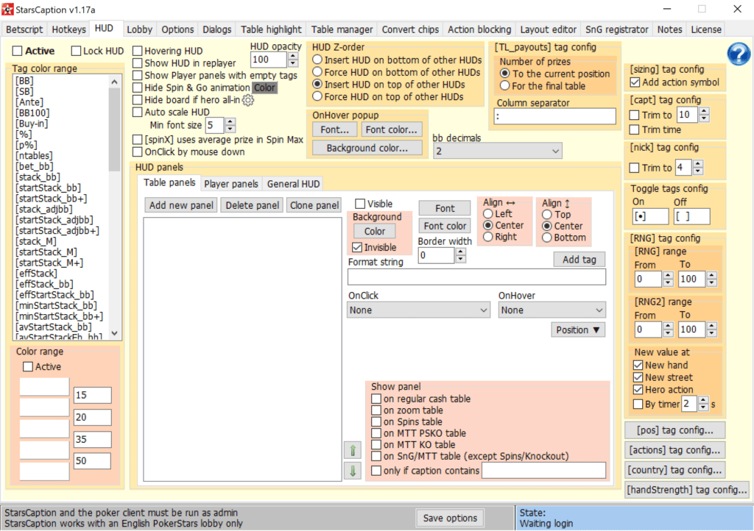
Task: Click the Clone panel button
Action: tap(314, 205)
